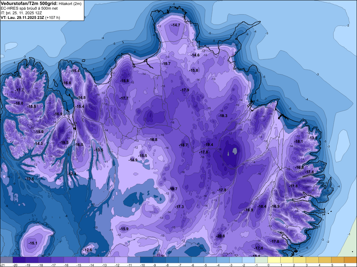Click the -15.7 temperature reading
Screen dimensions: 357x267
166,64
